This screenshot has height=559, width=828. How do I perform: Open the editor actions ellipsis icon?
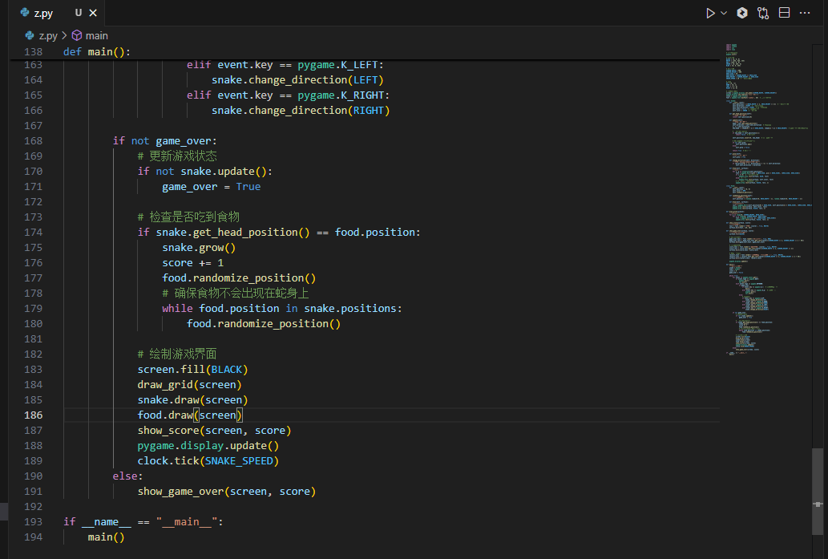point(806,13)
